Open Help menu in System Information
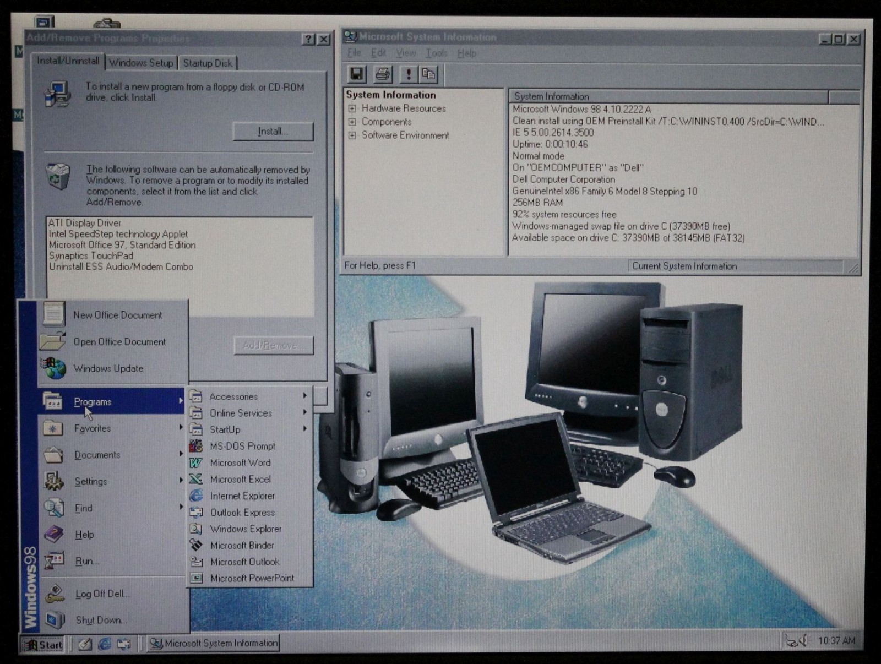 point(467,53)
